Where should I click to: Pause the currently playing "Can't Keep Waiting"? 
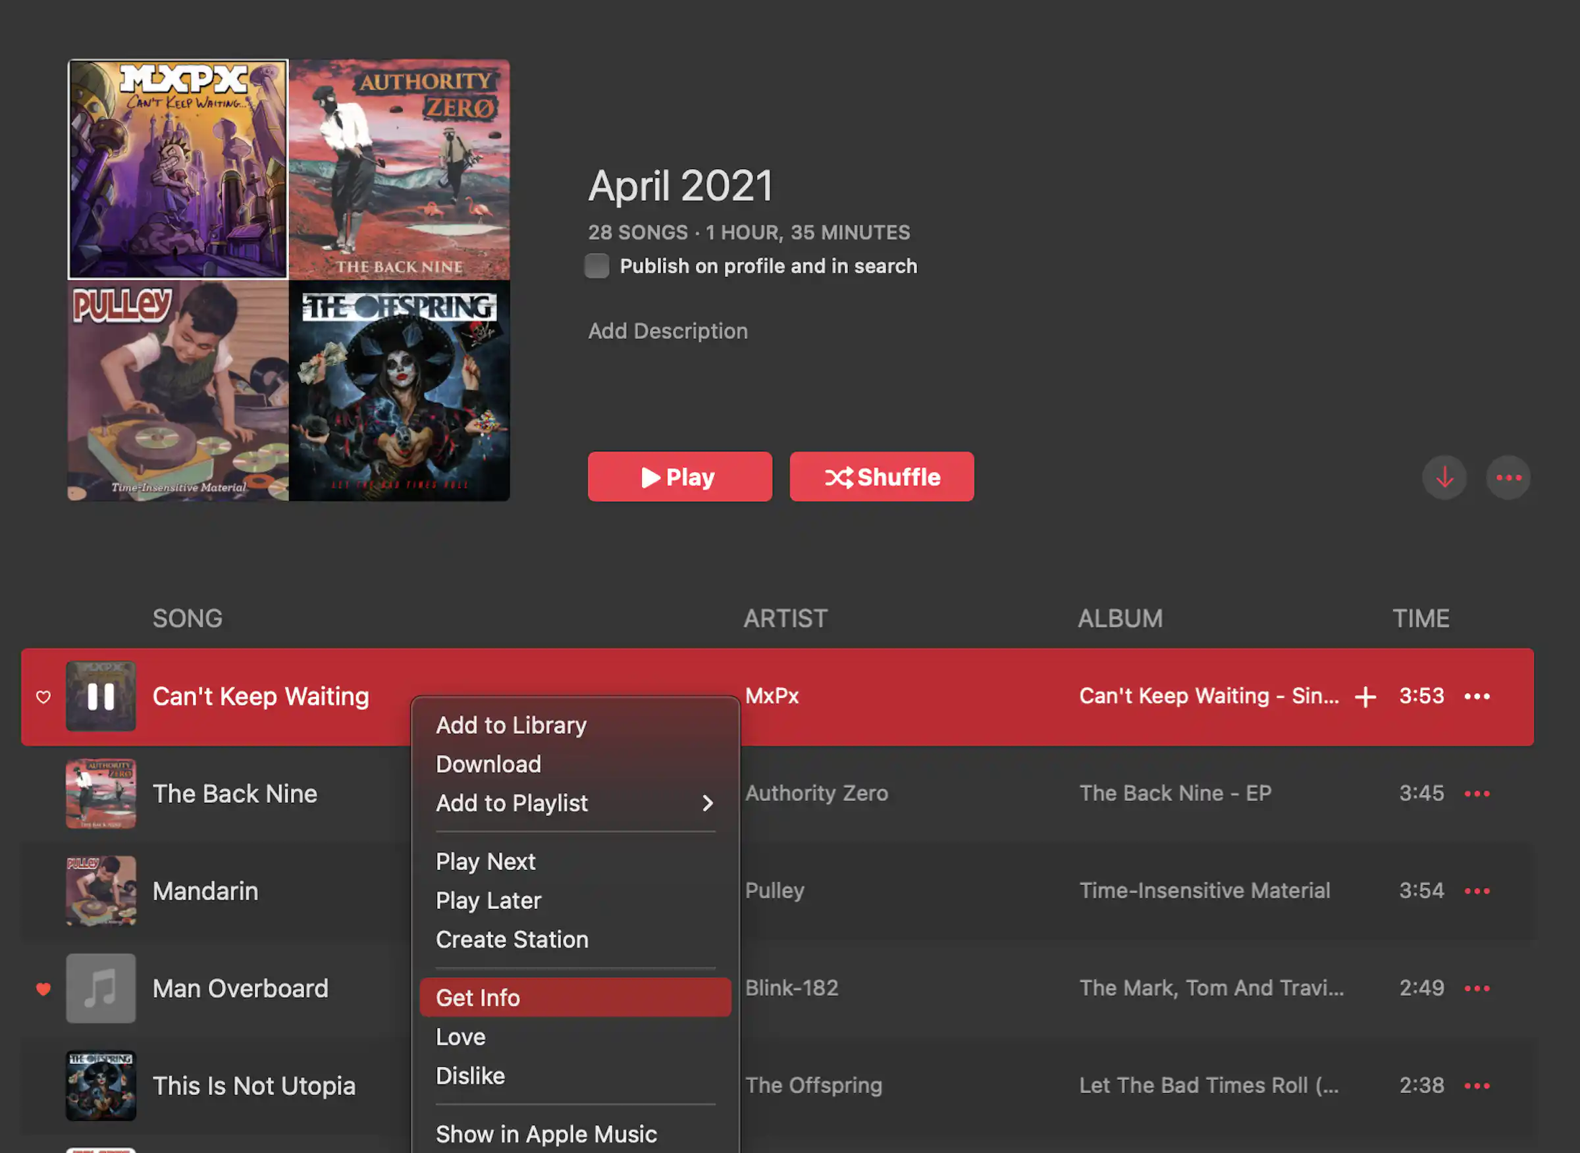[101, 696]
